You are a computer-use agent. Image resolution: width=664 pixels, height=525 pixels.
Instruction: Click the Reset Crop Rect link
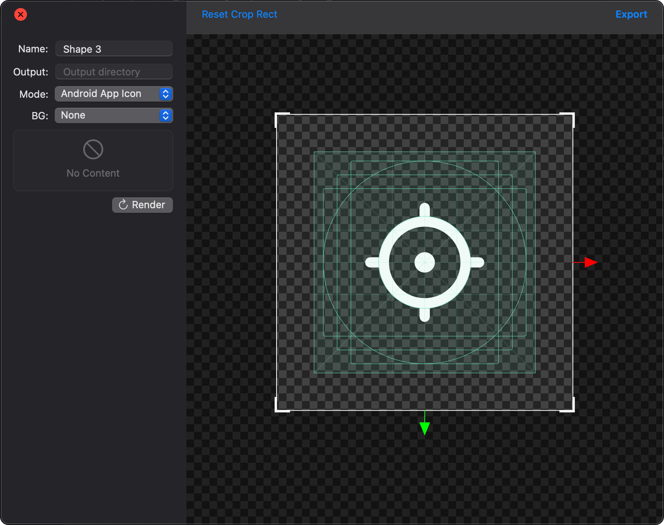tap(239, 14)
